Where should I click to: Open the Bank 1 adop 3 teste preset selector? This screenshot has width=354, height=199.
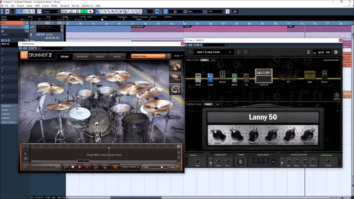pos(214,52)
